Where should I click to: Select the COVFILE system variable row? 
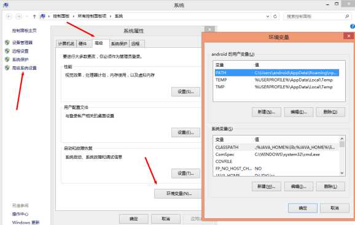pyautogui.click(x=276, y=161)
